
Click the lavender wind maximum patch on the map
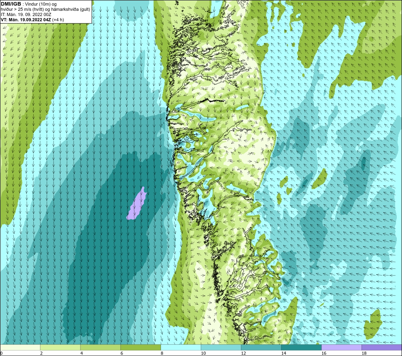(136, 204)
